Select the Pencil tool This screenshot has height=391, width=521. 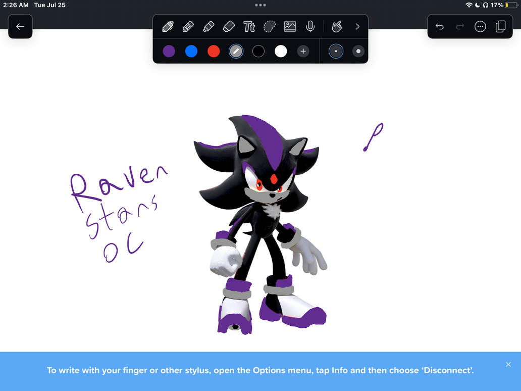pyautogui.click(x=188, y=27)
